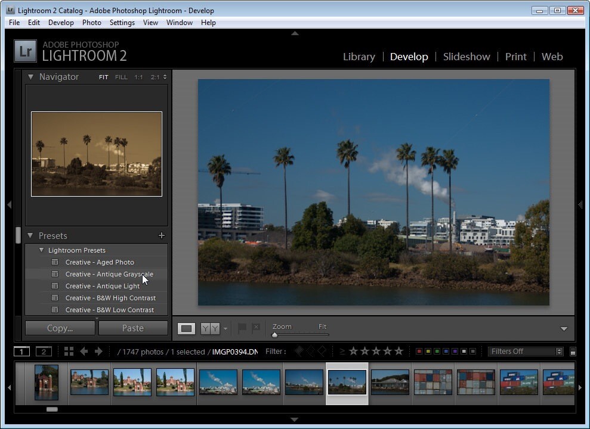Toggle Before/After view YY icon
590x429 pixels.
[x=210, y=329]
